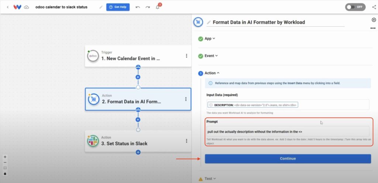
Task: Fit the workflow to view
Action: (5, 168)
